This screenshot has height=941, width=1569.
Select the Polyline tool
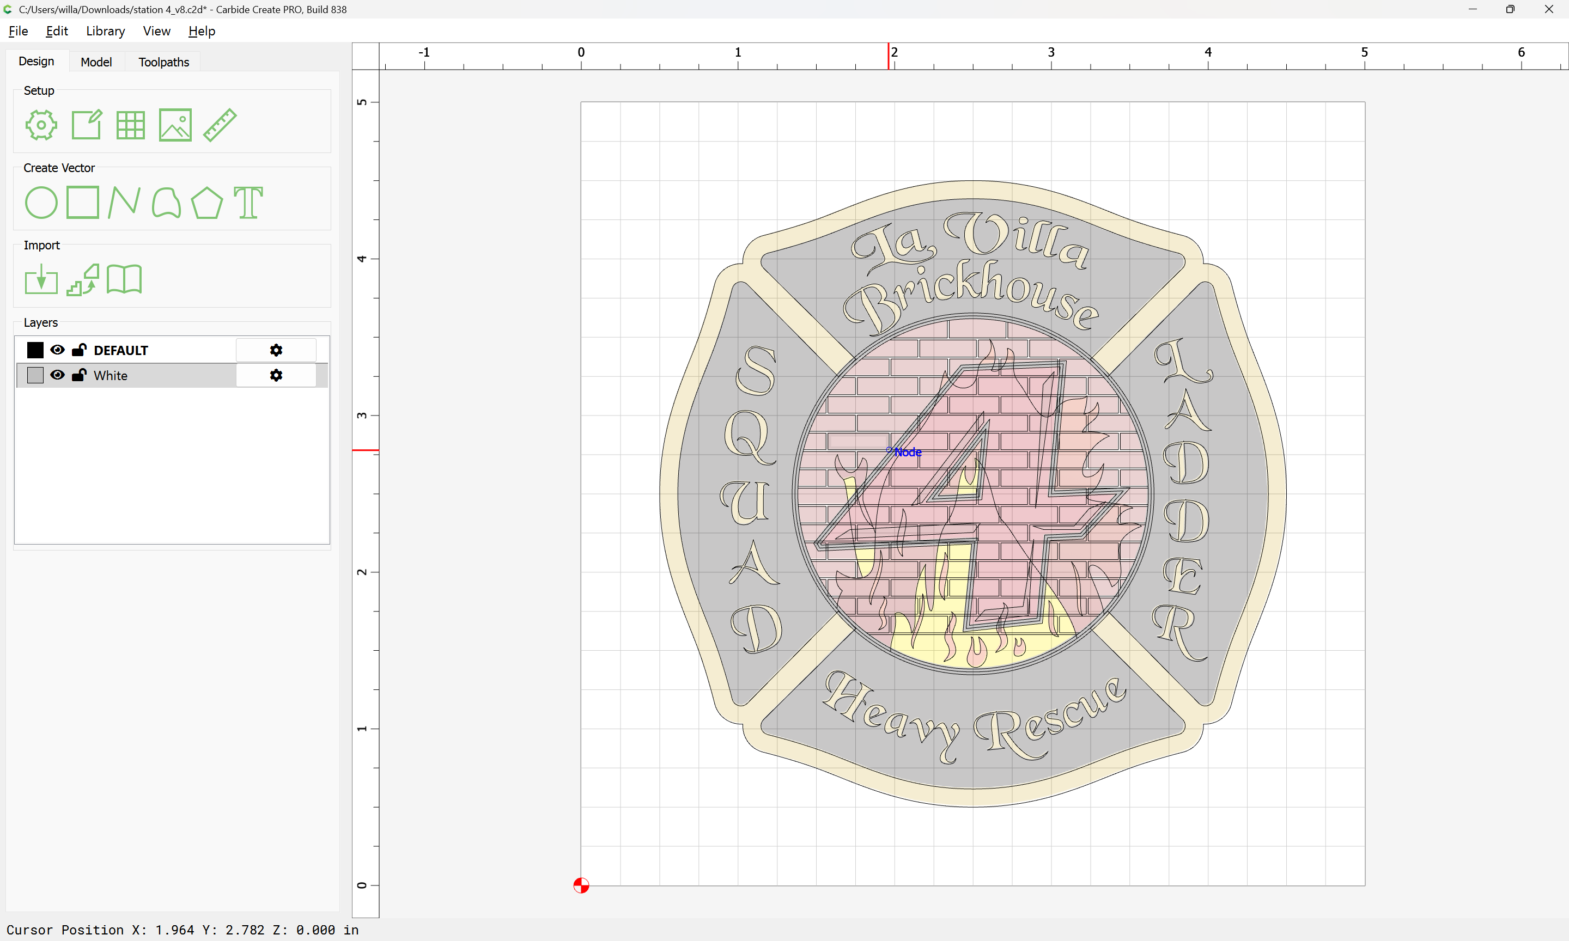124,203
